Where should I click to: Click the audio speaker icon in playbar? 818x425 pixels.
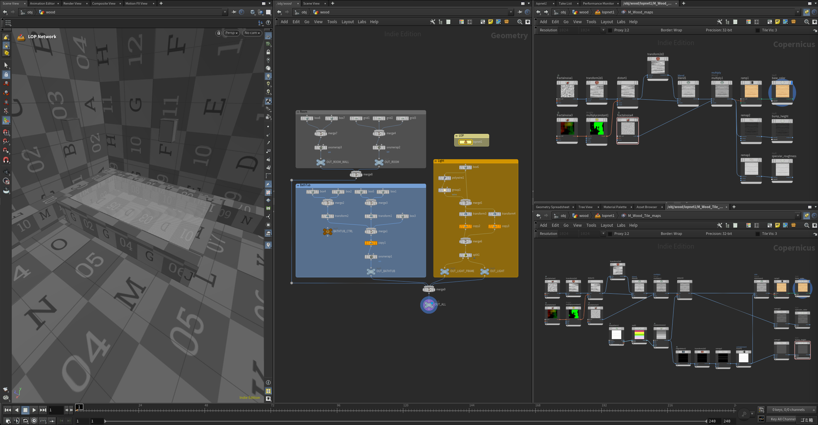17,421
